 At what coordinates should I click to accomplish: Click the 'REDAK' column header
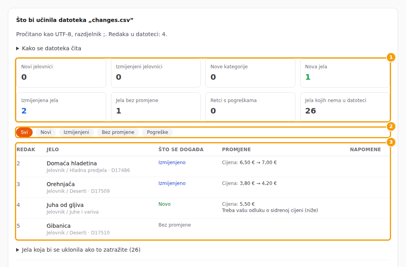coord(26,149)
